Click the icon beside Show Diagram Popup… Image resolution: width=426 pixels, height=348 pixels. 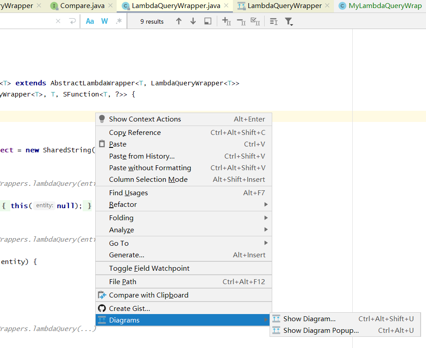click(276, 331)
